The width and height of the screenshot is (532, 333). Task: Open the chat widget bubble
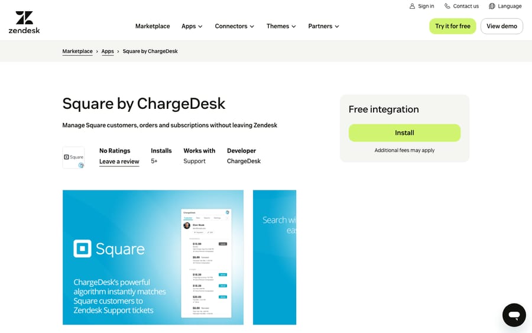point(514,315)
